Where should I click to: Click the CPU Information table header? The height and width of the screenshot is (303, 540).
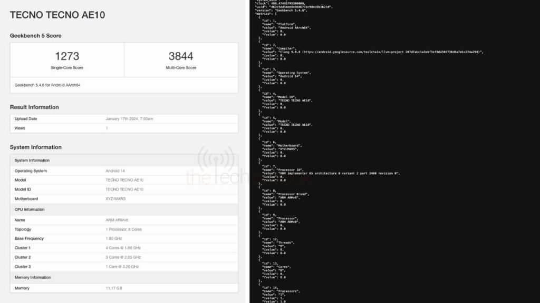[x=30, y=209]
